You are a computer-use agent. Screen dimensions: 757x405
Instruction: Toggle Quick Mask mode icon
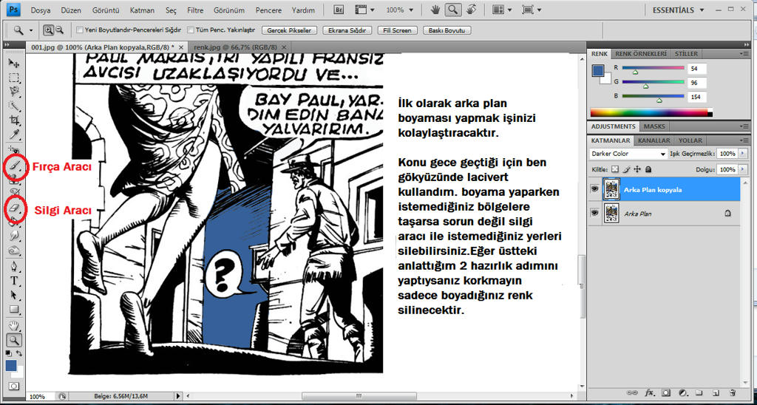click(15, 387)
